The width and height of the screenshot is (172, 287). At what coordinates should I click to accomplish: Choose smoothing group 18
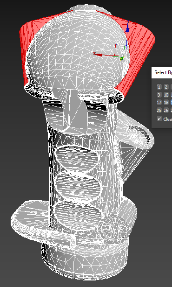click(166, 102)
